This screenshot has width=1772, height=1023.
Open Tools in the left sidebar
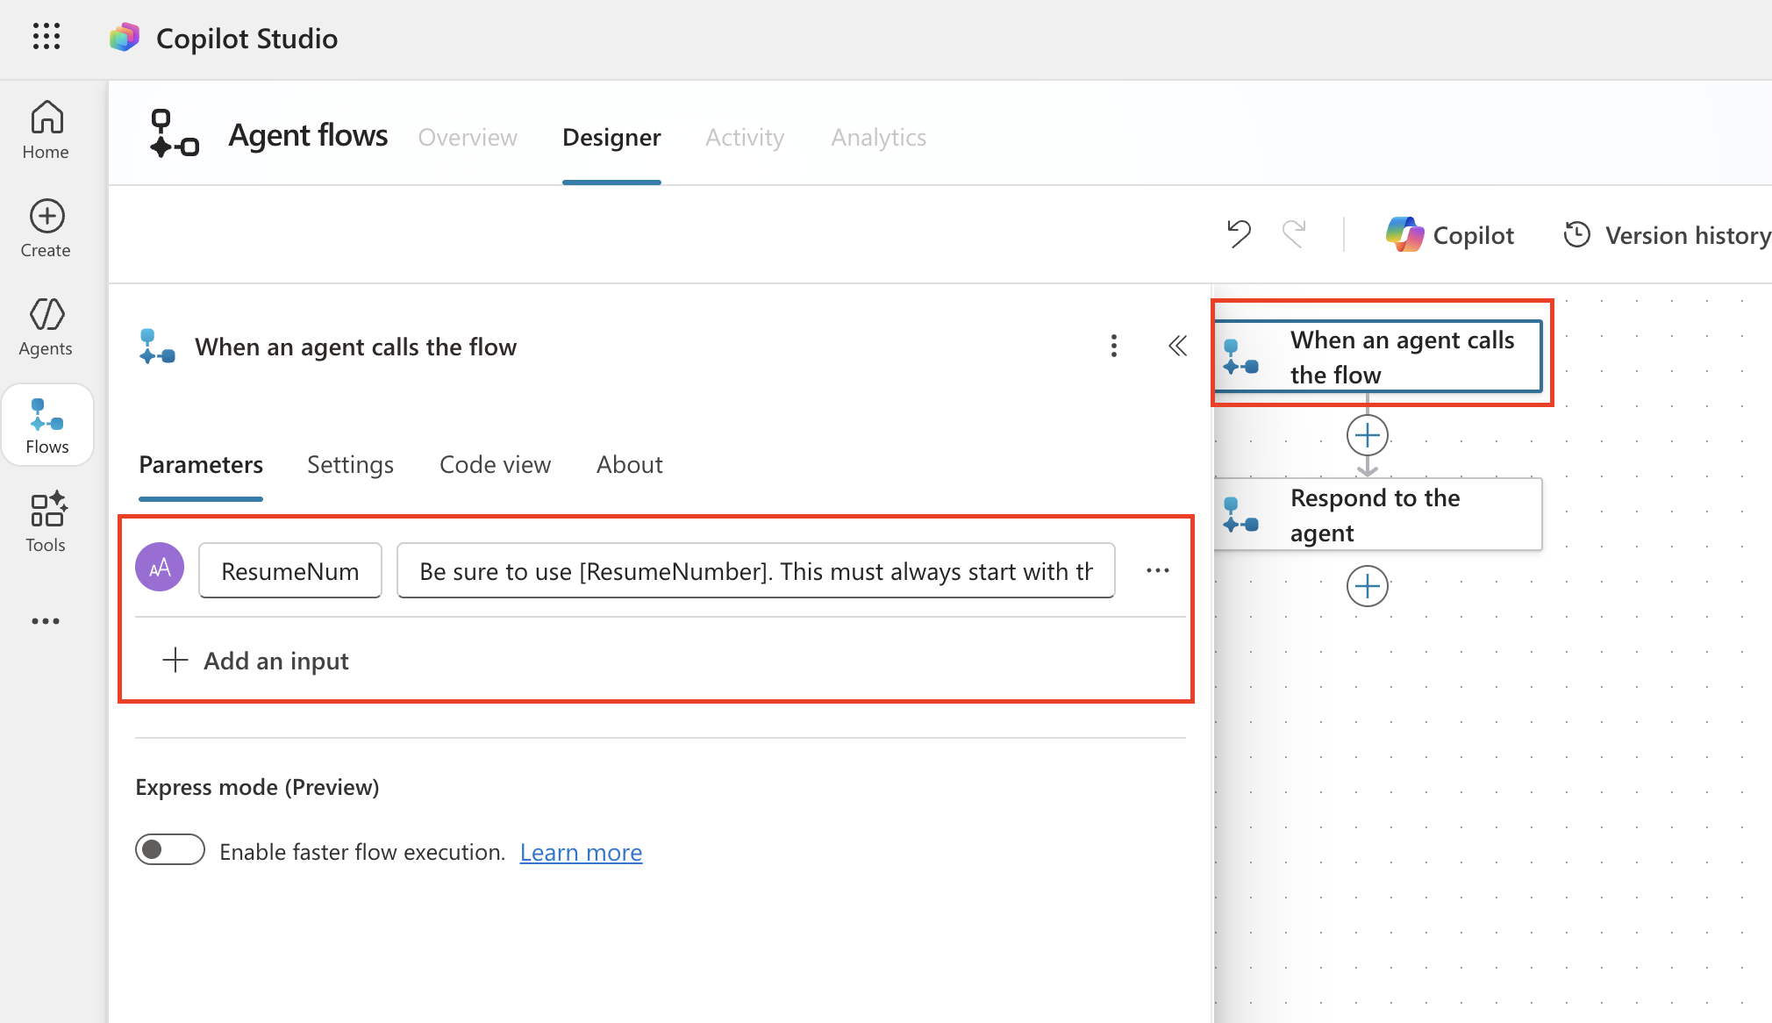[x=46, y=522]
